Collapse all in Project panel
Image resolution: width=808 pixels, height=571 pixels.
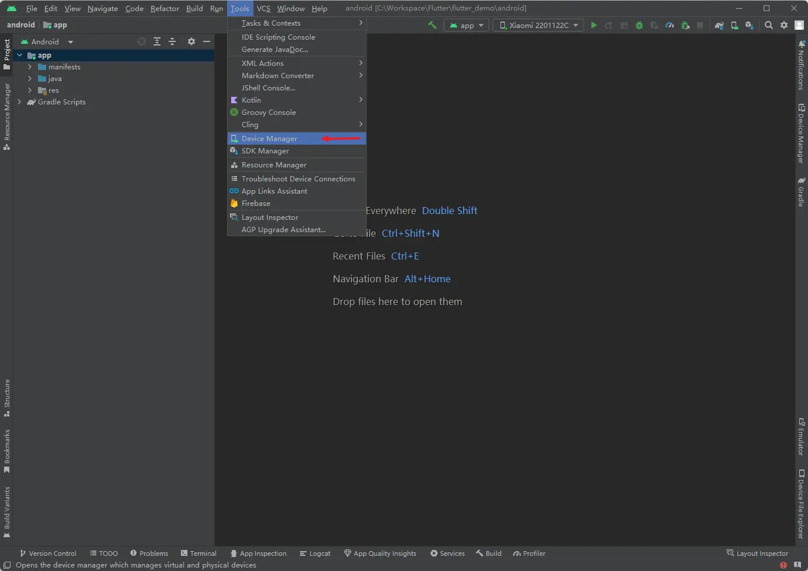coord(172,41)
